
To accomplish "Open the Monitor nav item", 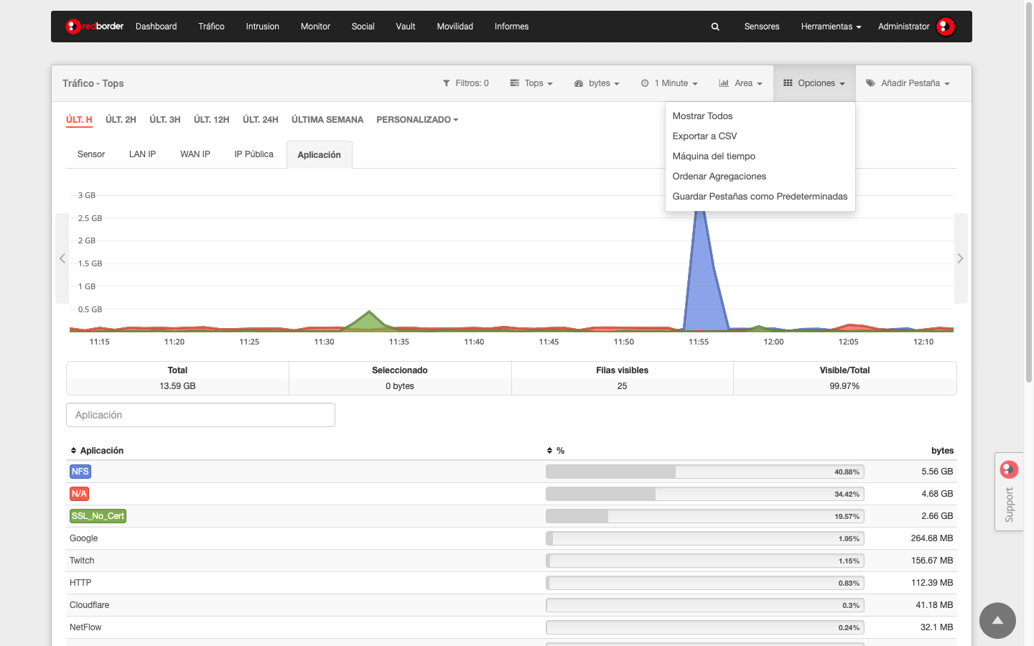I will pos(315,27).
